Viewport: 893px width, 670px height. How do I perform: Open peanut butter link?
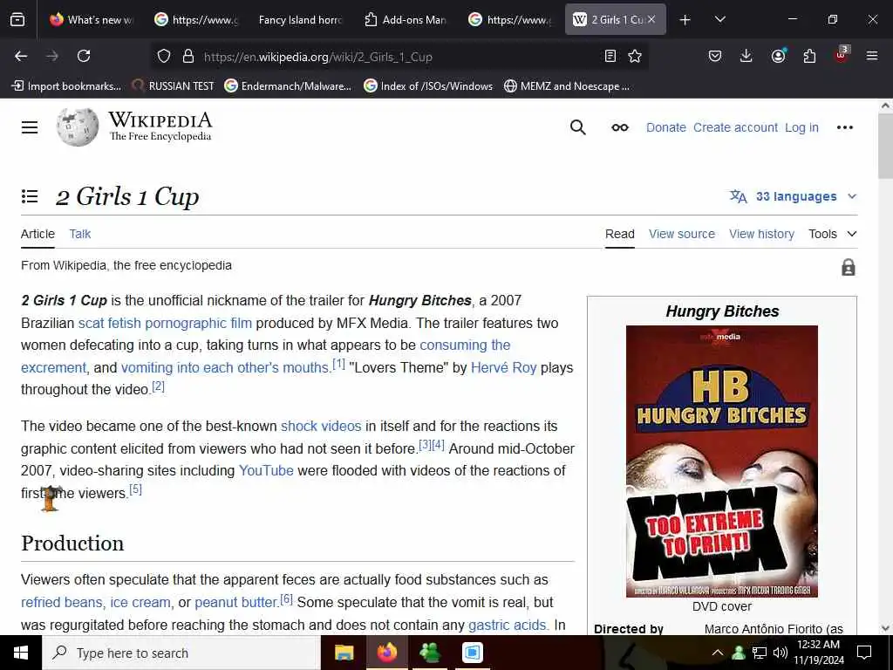pyautogui.click(x=235, y=602)
